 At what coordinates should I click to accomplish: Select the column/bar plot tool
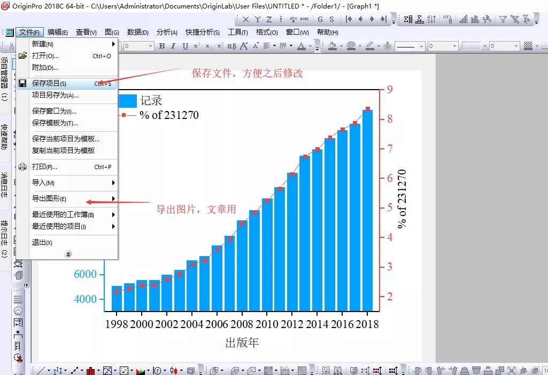coord(91,370)
